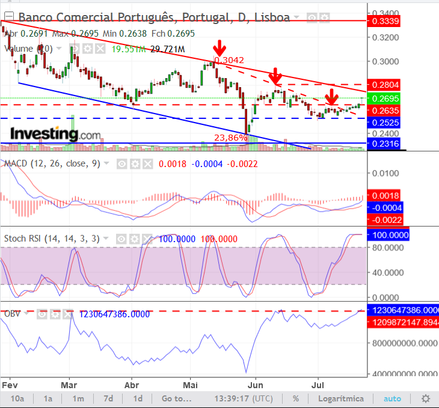Expand the Stoch RSI dropdown arrow
Viewport: 439px width, 408px height.
[x=106, y=239]
